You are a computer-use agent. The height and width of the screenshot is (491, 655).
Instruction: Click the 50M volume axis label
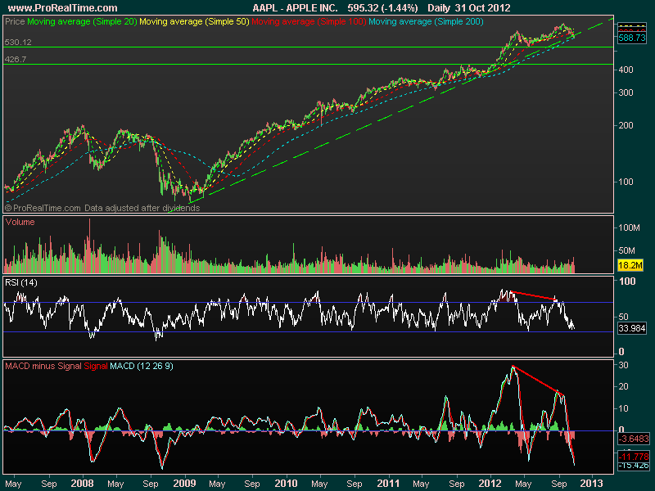coord(626,250)
